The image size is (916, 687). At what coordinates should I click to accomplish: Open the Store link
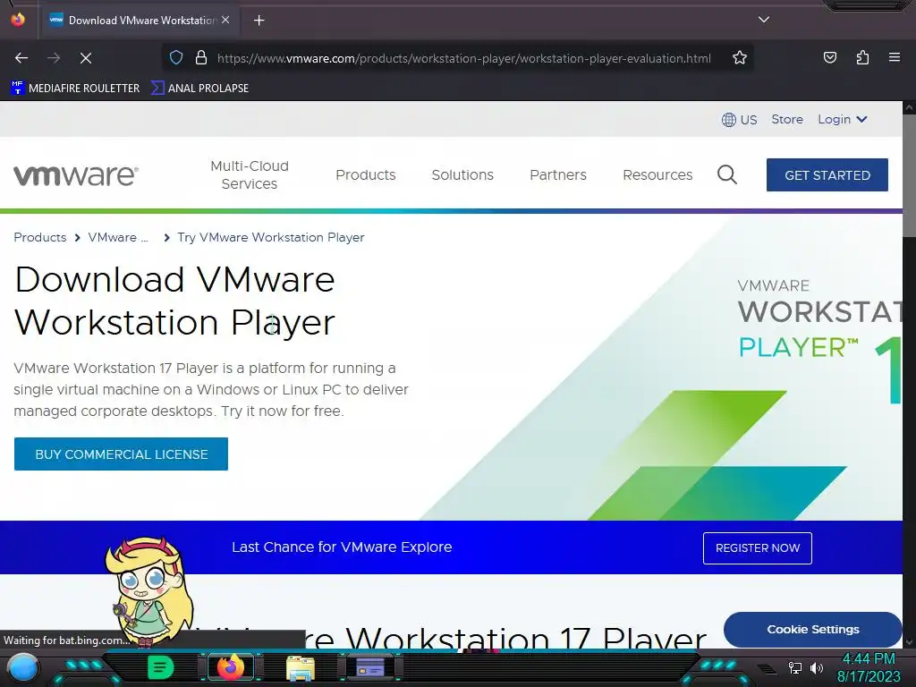point(787,119)
